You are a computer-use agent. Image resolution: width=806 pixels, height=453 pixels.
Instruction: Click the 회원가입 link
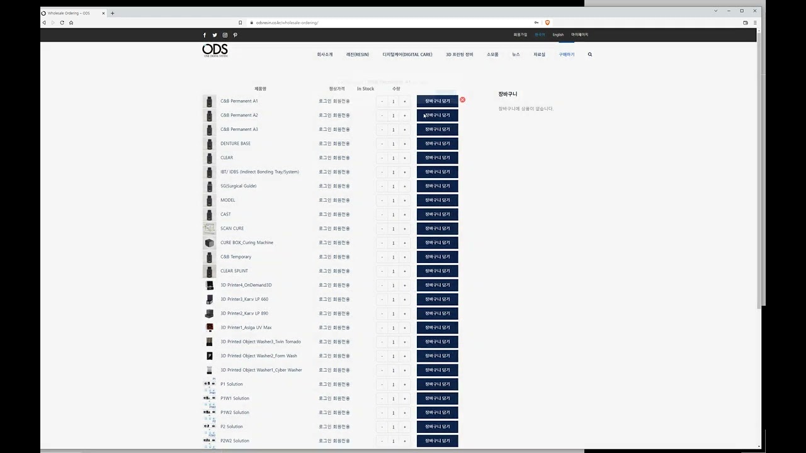(x=520, y=35)
